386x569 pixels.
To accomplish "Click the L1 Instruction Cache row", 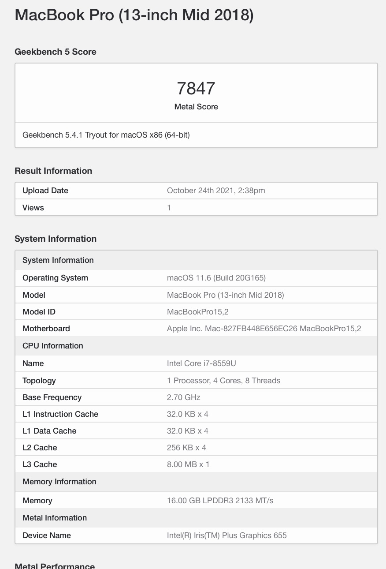I will (196, 414).
